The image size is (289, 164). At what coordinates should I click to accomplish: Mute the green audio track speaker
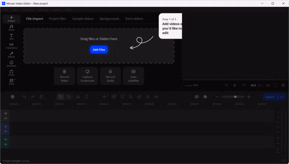6,140
